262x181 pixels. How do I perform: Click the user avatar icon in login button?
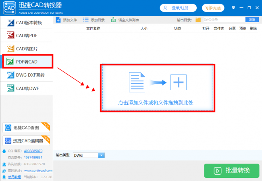tap(165, 8)
